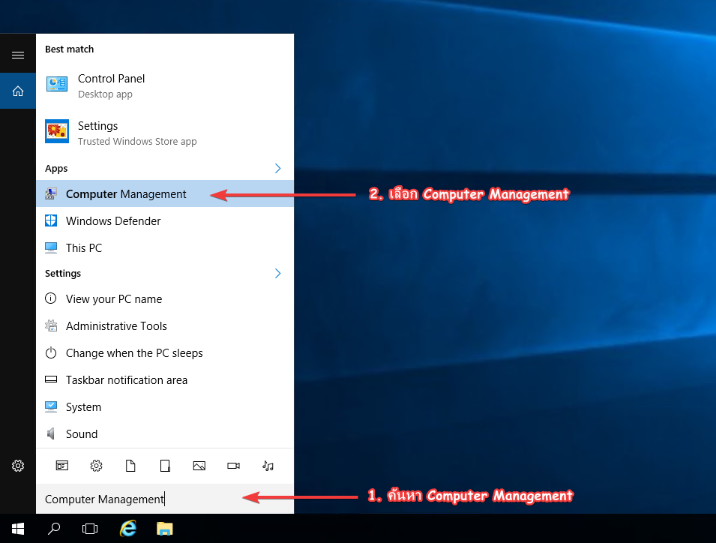The width and height of the screenshot is (716, 543).
Task: Launch Internet Explorer from taskbar
Action: 128,529
